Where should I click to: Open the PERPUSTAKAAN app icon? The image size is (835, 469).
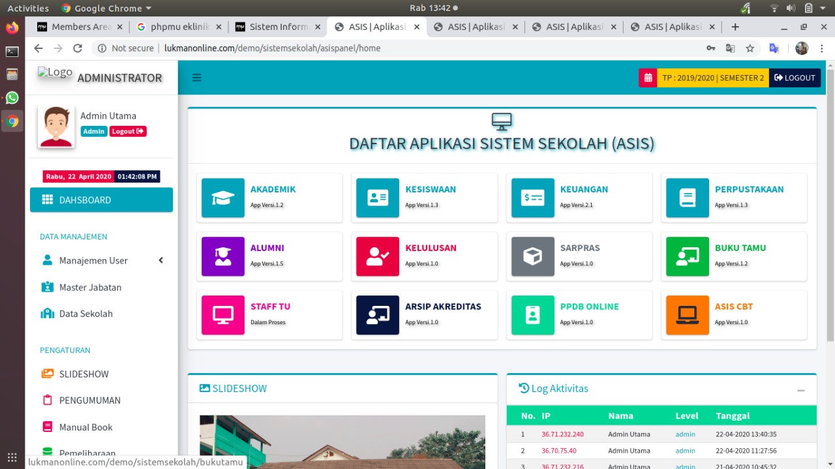pyautogui.click(x=686, y=196)
